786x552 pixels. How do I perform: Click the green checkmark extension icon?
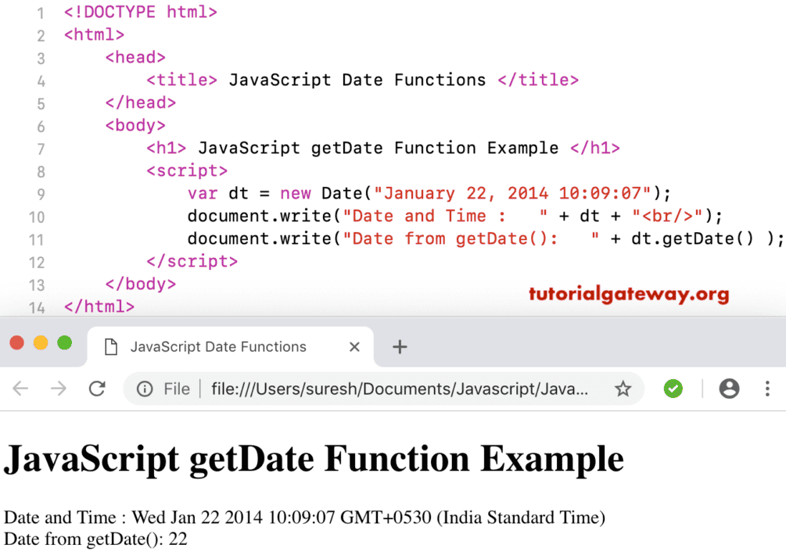point(673,389)
